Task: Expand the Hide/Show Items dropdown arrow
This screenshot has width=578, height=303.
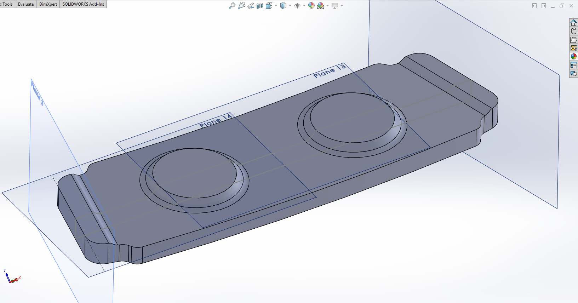Action: coord(304,6)
